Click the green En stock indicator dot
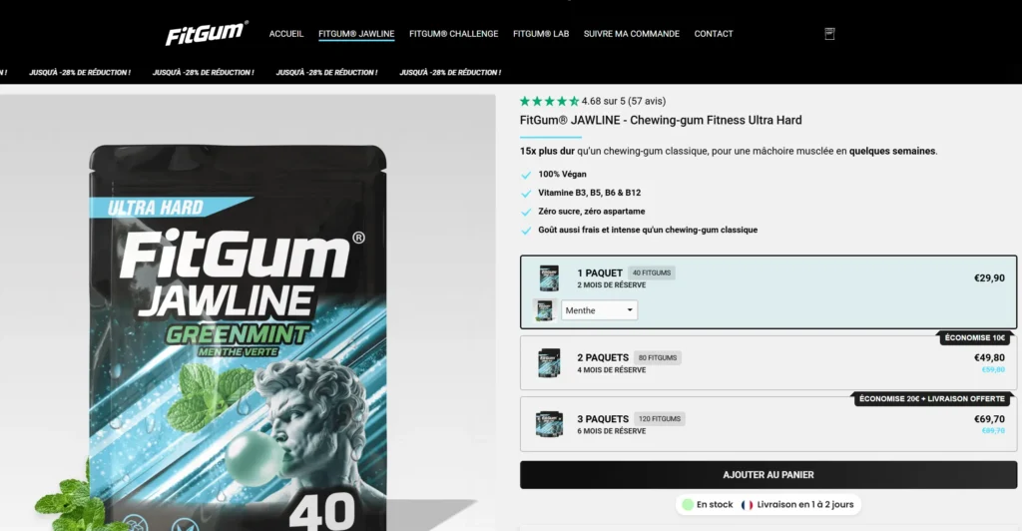 coord(688,504)
